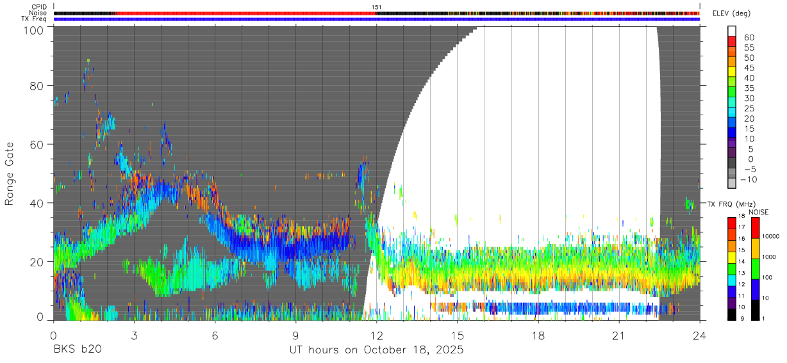Click the black bottom swatch of the TX FRQ bar
This screenshot has width=787, height=363.
pos(732,314)
